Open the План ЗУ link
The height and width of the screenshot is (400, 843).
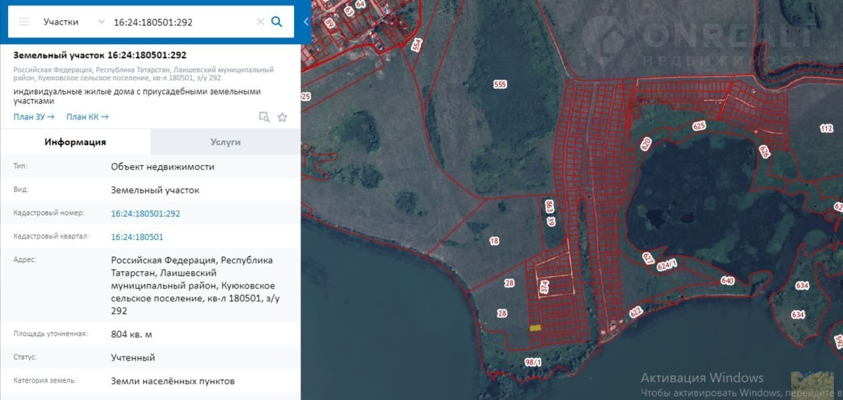tap(34, 117)
